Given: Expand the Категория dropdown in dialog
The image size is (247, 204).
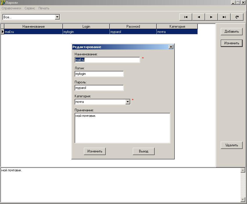Looking at the screenshot, I should (x=128, y=102).
